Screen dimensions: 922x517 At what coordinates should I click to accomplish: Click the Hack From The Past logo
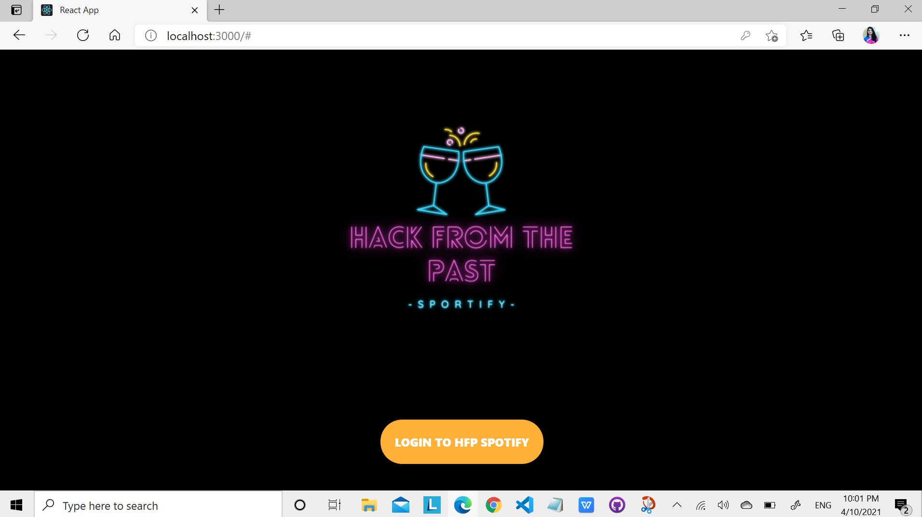click(x=461, y=218)
